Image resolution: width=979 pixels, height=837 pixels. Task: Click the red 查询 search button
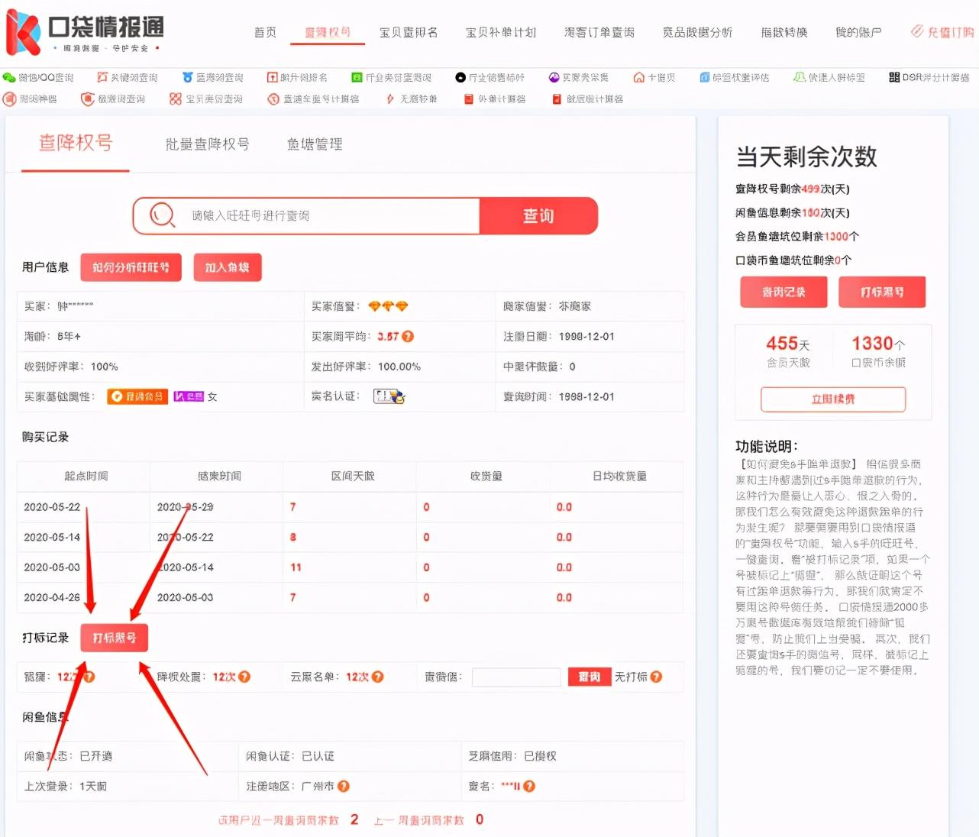coord(538,216)
